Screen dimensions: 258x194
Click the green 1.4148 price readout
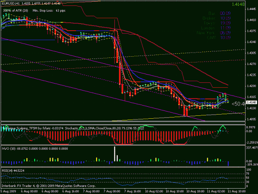coord(238,4)
